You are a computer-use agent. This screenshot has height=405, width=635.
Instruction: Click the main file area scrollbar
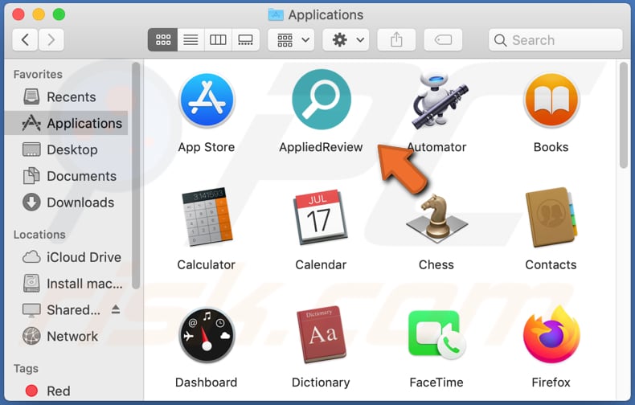click(624, 116)
